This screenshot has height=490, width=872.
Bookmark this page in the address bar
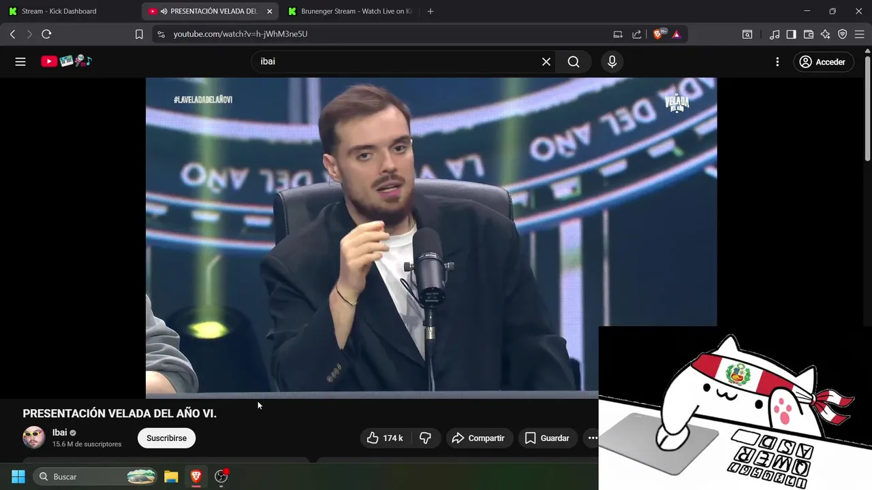(139, 34)
